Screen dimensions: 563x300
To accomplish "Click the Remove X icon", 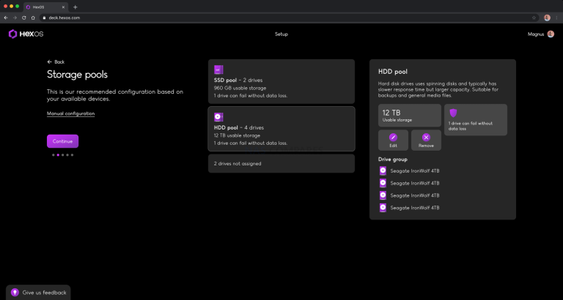I will (x=426, y=137).
